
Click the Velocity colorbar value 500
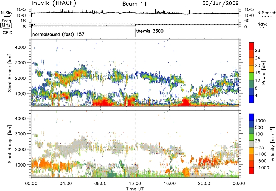tap(259, 127)
